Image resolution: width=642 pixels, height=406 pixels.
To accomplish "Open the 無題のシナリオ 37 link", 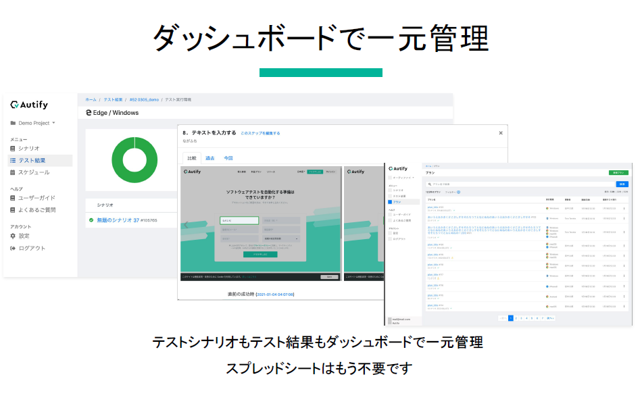I will (118, 220).
